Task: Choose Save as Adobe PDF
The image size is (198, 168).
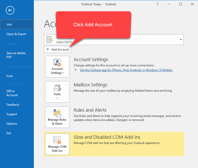Action: click(x=16, y=55)
